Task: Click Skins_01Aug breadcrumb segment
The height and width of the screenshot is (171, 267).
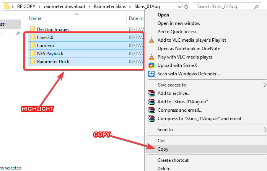Action: click(x=147, y=7)
